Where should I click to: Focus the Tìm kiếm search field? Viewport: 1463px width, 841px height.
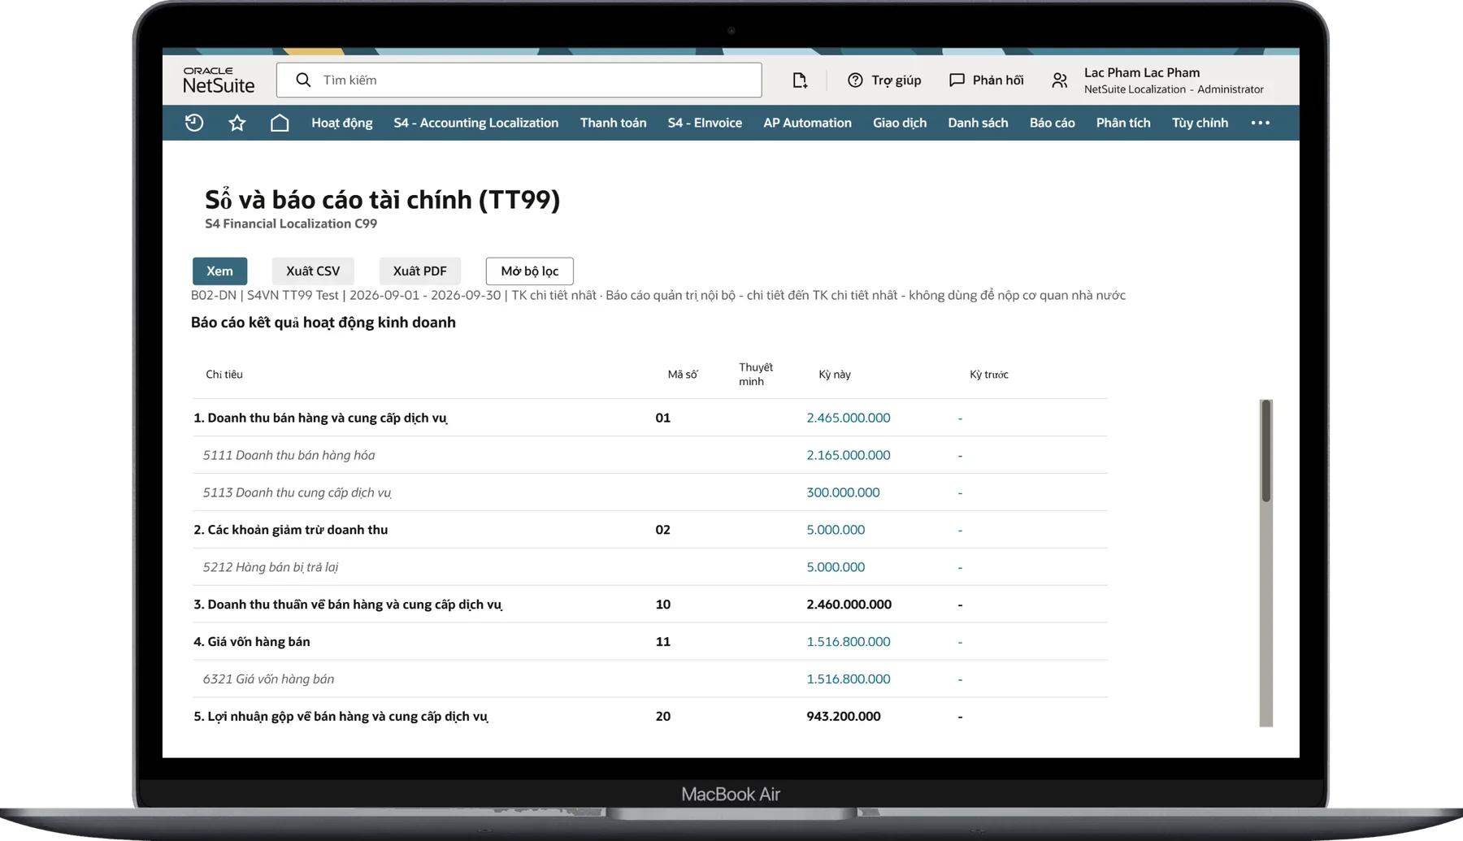(x=519, y=80)
